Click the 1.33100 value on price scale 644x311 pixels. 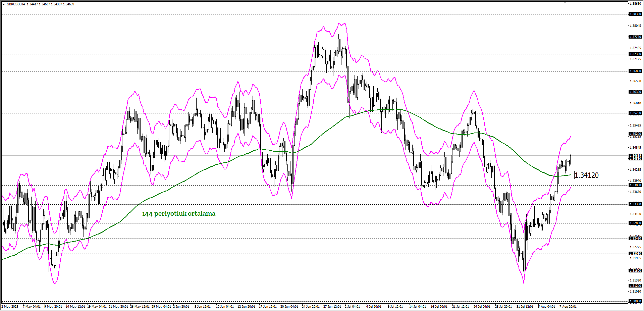pyautogui.click(x=636, y=214)
